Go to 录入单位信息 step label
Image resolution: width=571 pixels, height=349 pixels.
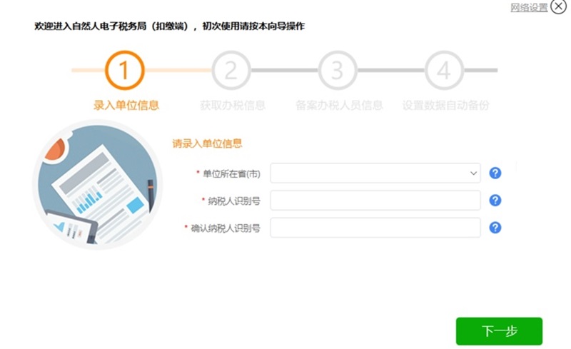coord(126,106)
